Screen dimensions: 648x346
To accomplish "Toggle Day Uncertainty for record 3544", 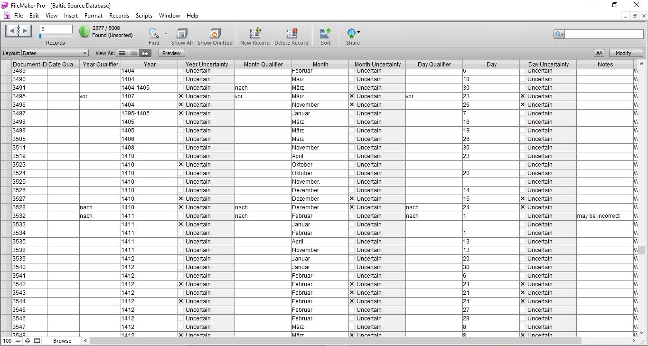I will 523,301.
